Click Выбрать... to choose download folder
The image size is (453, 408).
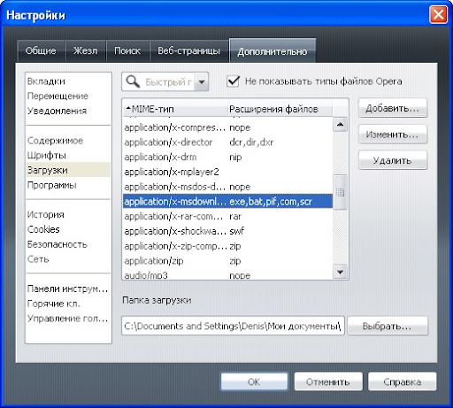(x=388, y=326)
